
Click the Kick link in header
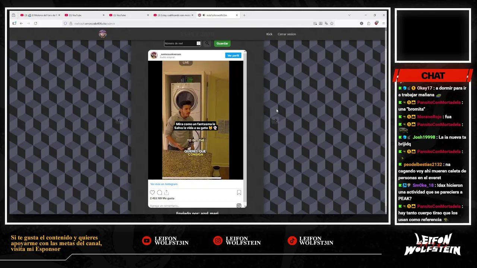(x=269, y=34)
